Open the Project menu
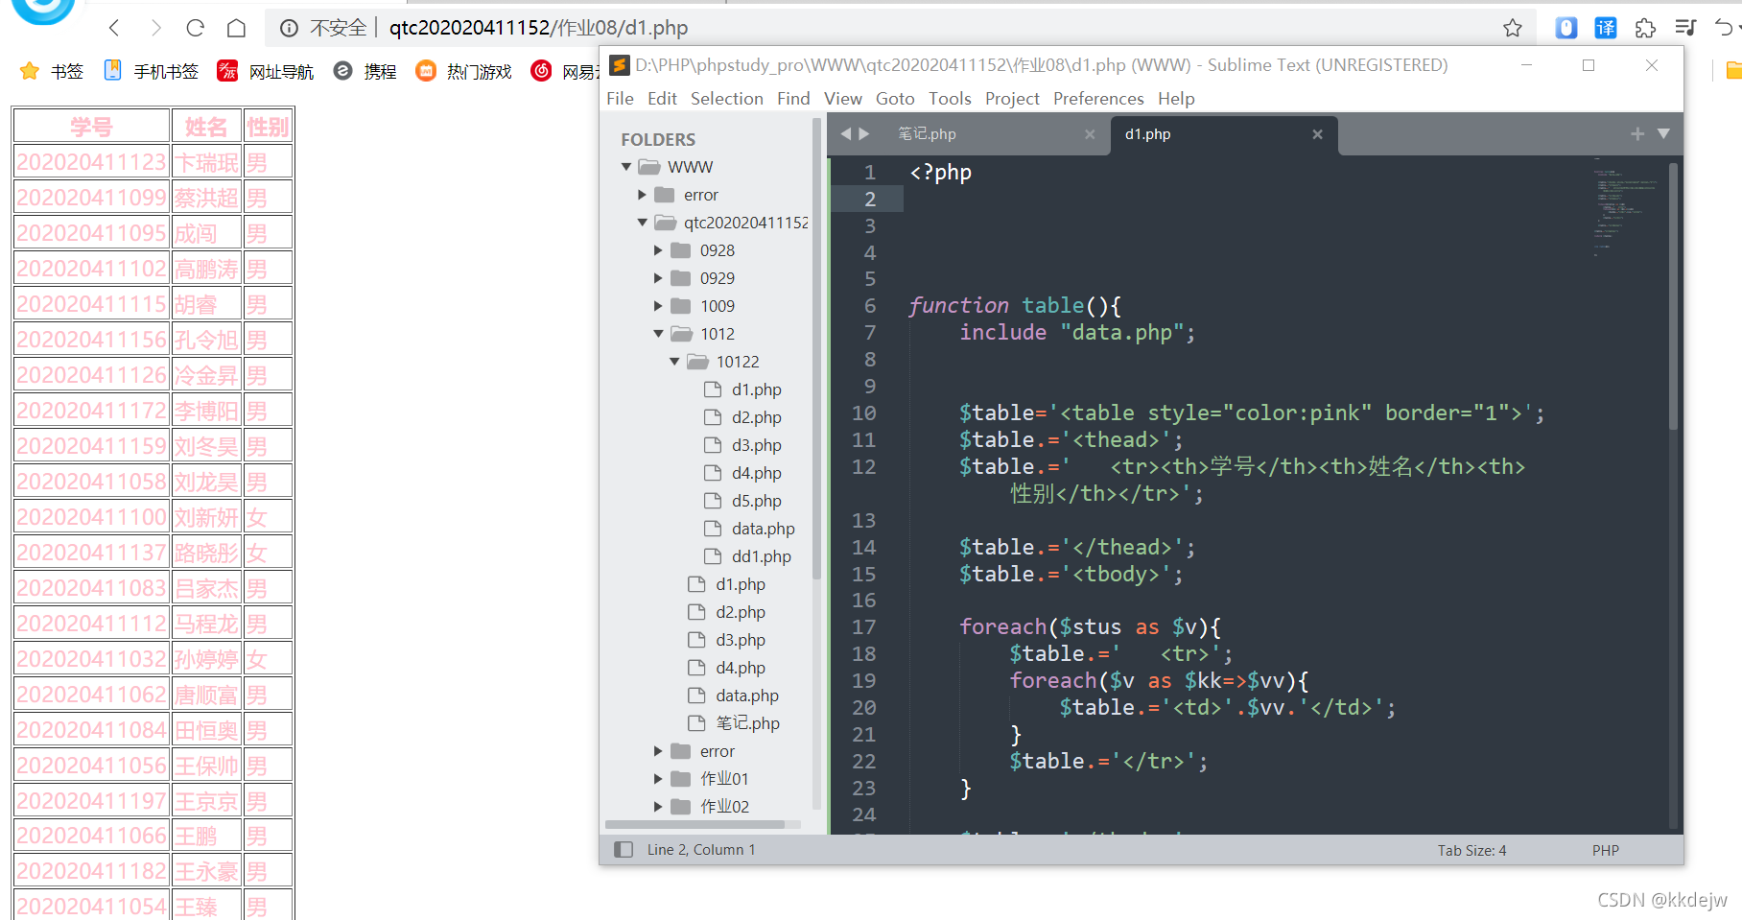 pyautogui.click(x=1012, y=98)
